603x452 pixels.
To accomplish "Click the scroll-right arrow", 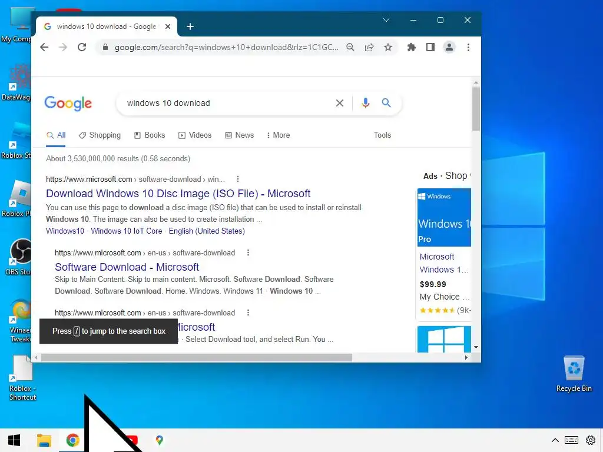I will click(466, 357).
